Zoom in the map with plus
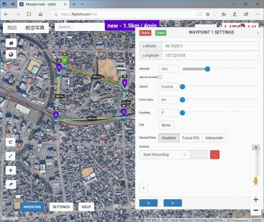Image resolution: width=264 pixels, height=222 pixels. 256,200
